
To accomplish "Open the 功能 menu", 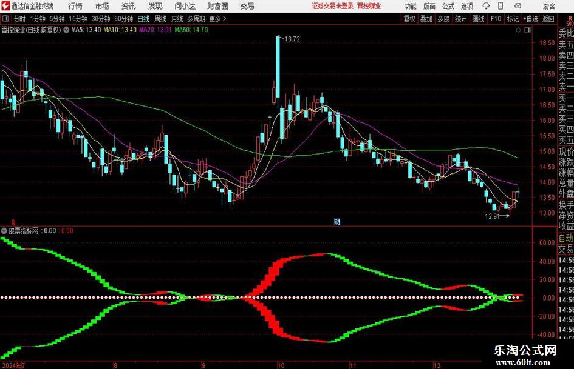I will point(411,6).
